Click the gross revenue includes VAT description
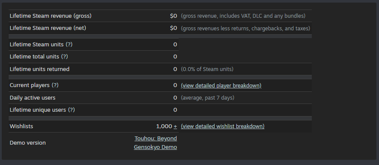 click(243, 16)
